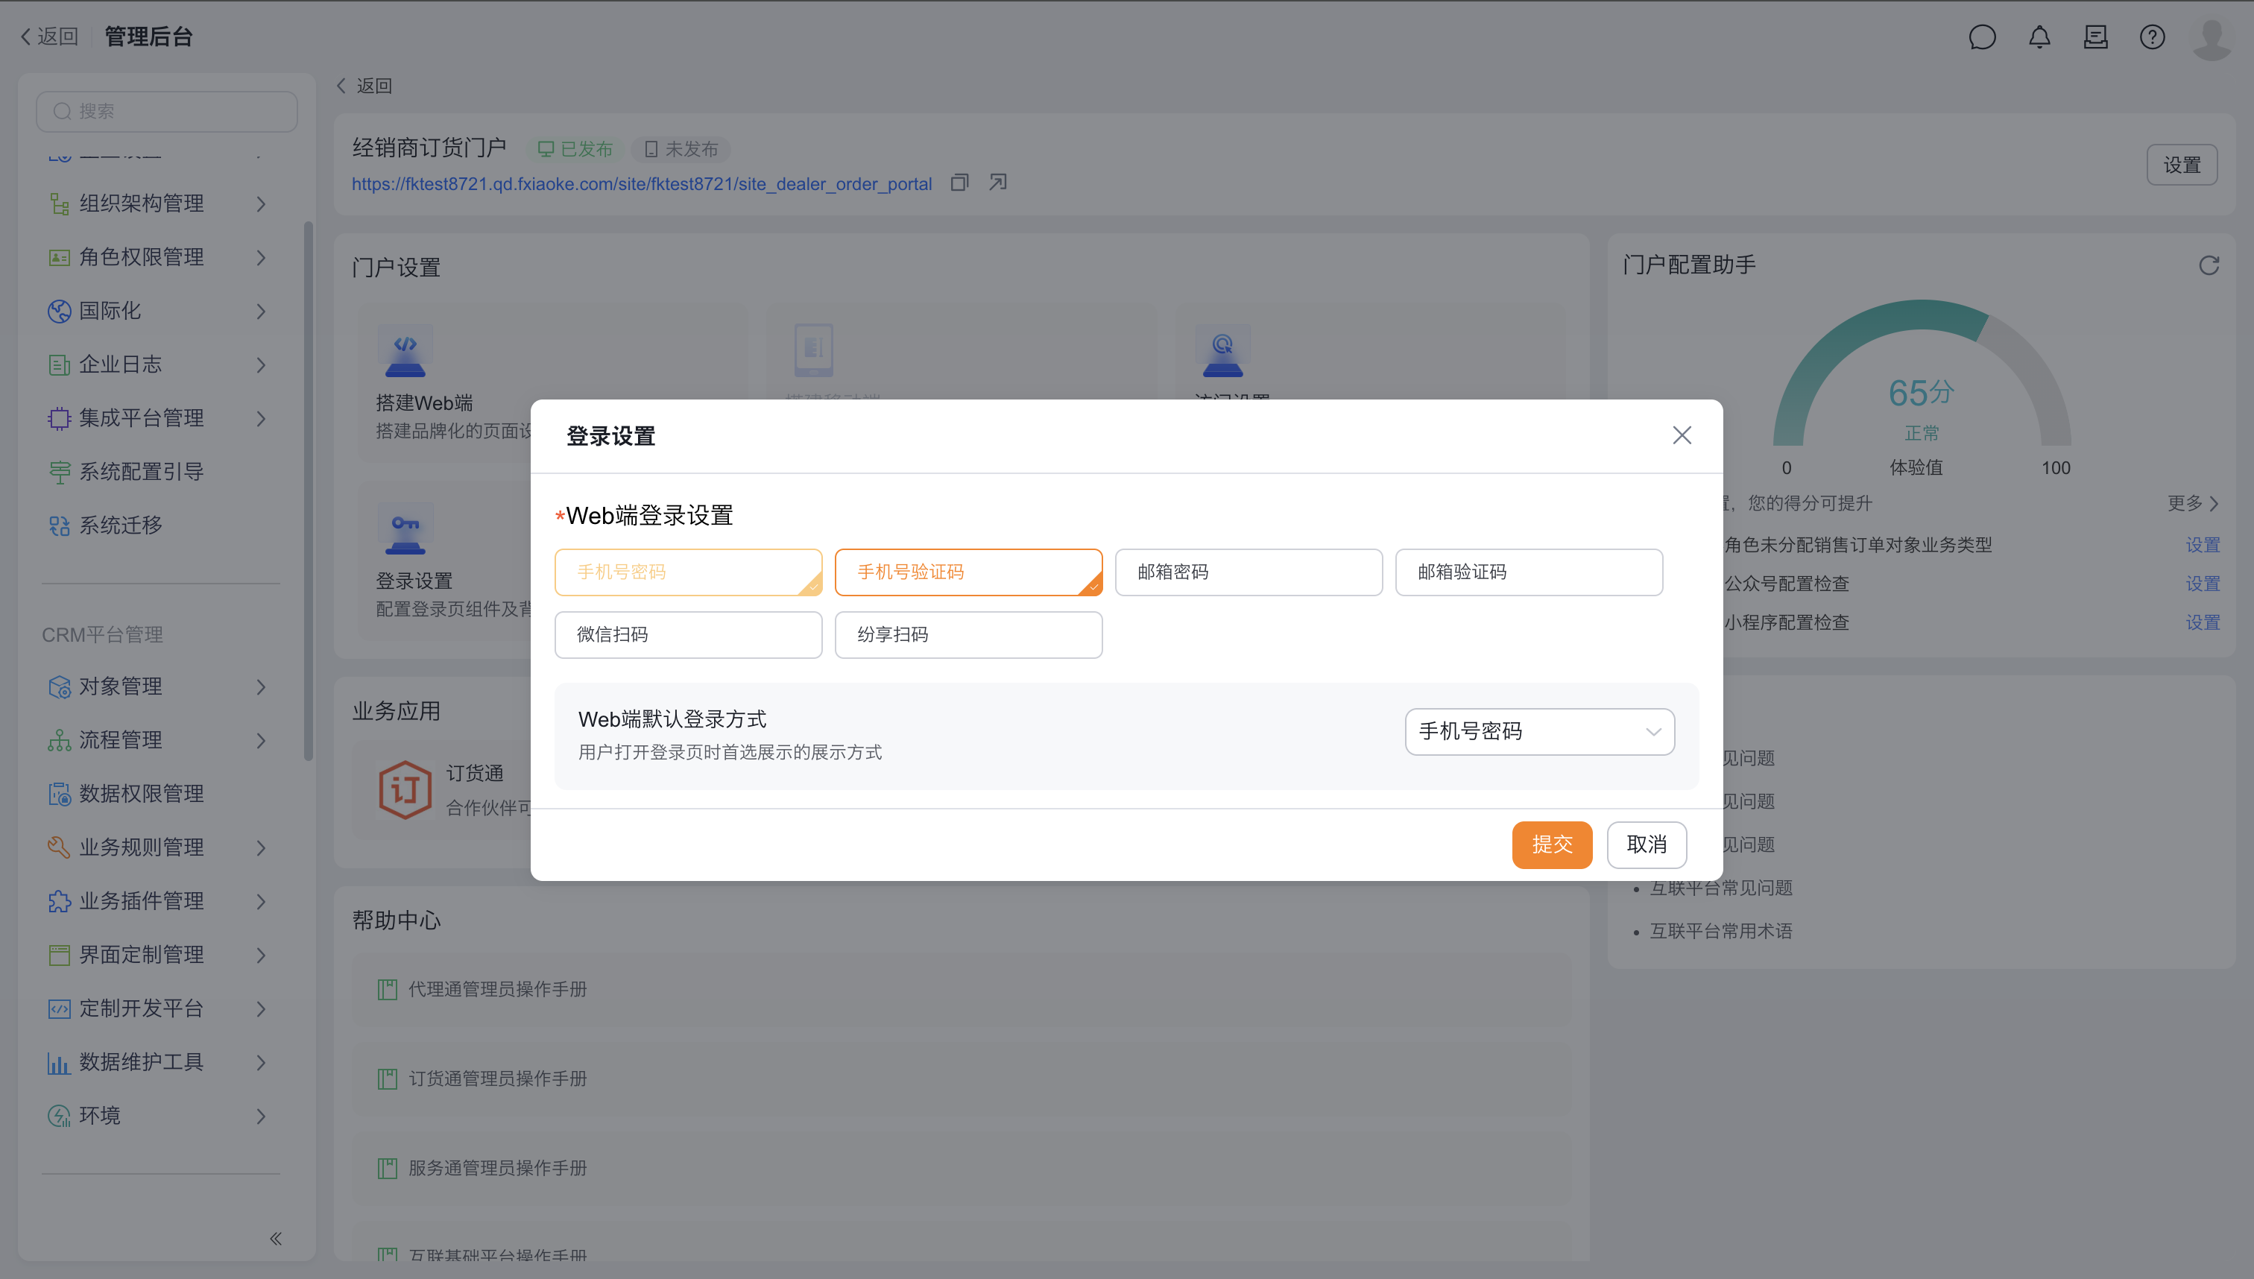Open 系统配置引导 in sidebar
Image resolution: width=2254 pixels, height=1279 pixels.
point(141,472)
